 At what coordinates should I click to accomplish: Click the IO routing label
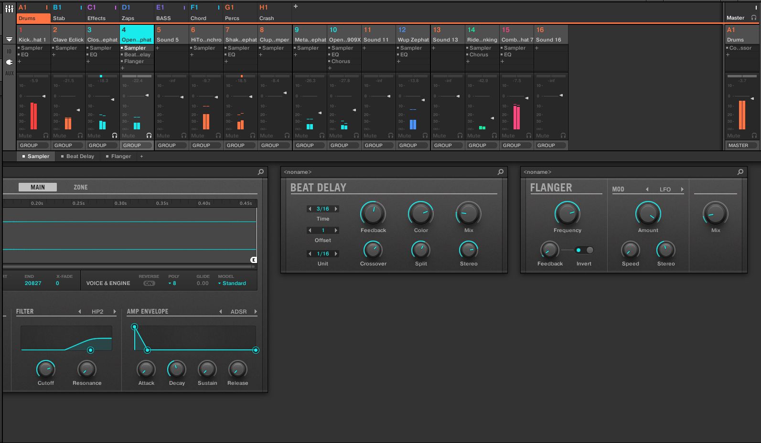9,51
